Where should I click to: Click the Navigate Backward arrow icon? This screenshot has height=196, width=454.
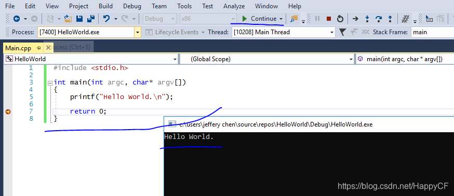(x=17, y=19)
